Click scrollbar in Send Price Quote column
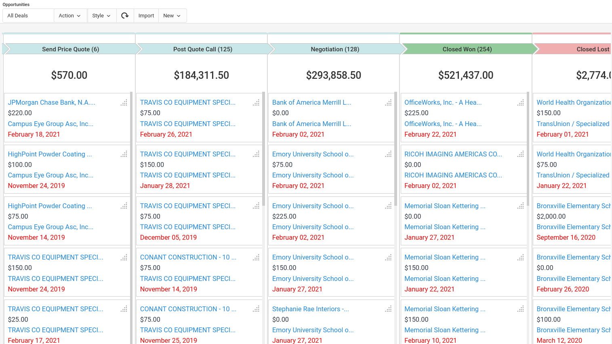 click(131, 218)
